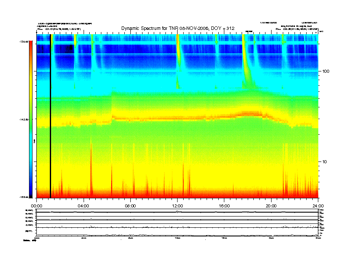This screenshot has width=343, height=265.
Task: Click the 00:00 time axis label
Action: pos(36,206)
